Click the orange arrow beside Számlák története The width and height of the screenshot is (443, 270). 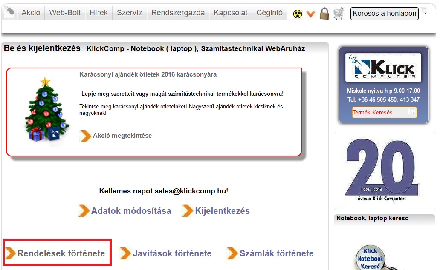pos(232,253)
